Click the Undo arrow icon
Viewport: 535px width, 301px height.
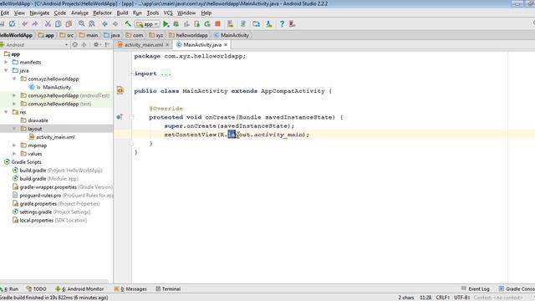click(x=24, y=24)
